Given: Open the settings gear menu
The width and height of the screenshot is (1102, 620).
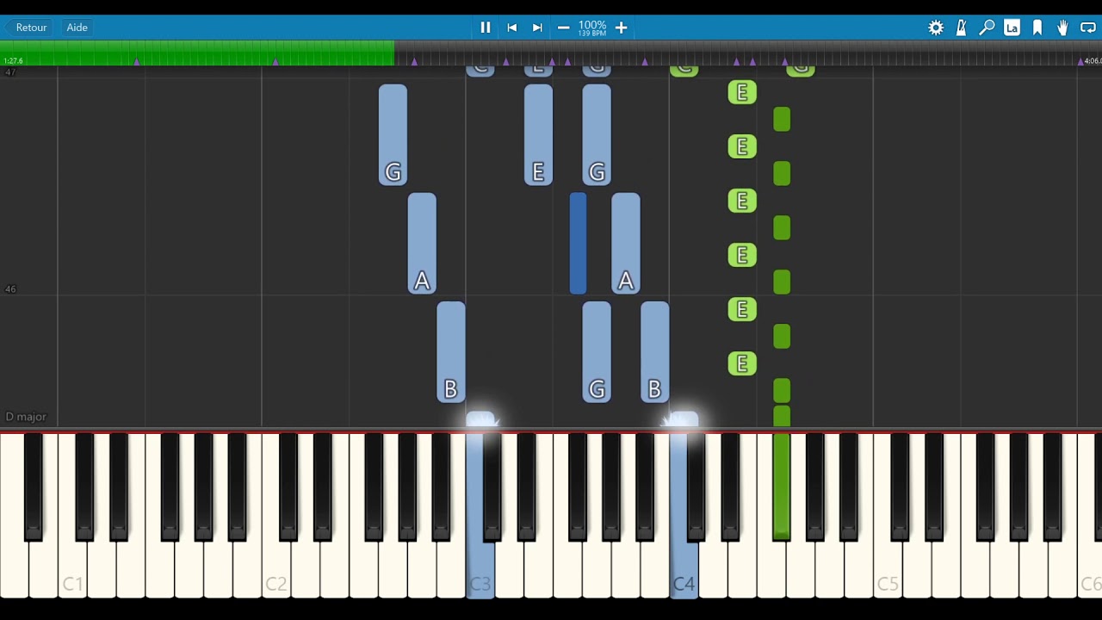Looking at the screenshot, I should tap(936, 28).
